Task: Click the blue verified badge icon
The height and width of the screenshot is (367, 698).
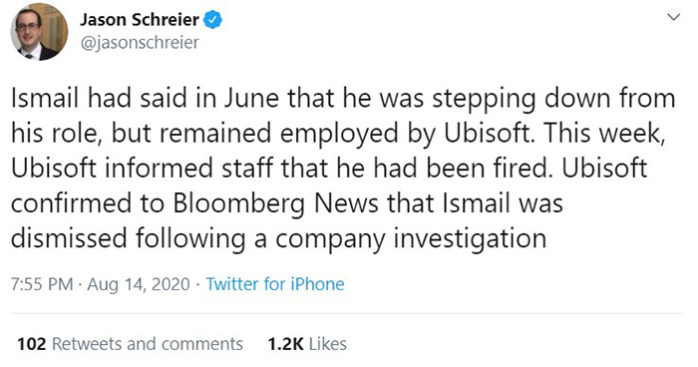Action: coord(212,20)
